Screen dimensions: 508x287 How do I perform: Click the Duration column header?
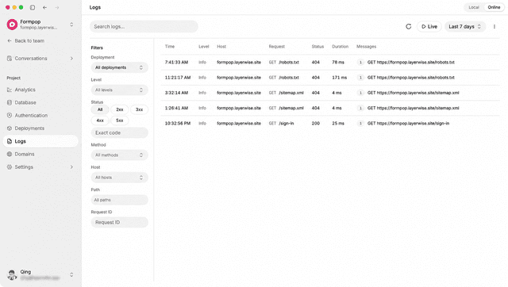tap(340, 47)
